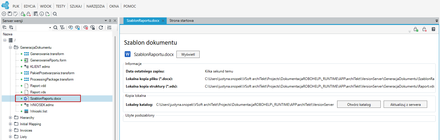Open the WIDOK menu
Screen dimensions: 440x140
click(46, 6)
